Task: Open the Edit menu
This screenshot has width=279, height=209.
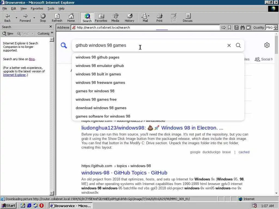Action: [x=14, y=8]
